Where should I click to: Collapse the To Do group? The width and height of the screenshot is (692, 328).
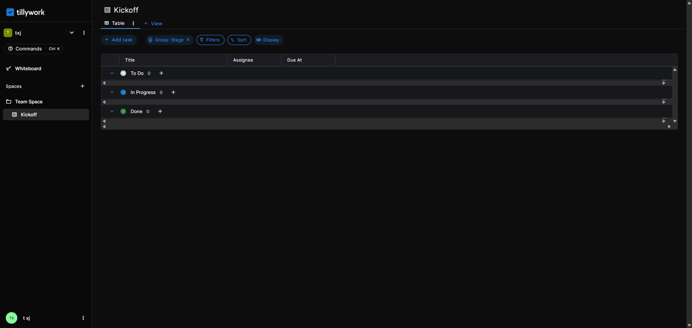pyautogui.click(x=112, y=73)
